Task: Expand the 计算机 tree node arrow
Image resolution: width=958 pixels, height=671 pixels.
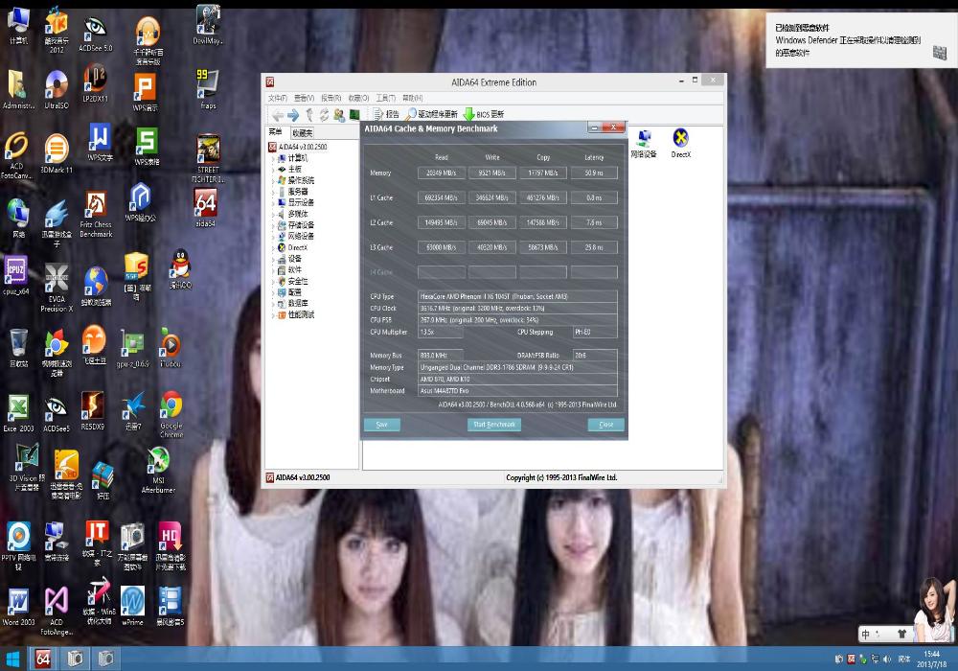Action: click(273, 158)
